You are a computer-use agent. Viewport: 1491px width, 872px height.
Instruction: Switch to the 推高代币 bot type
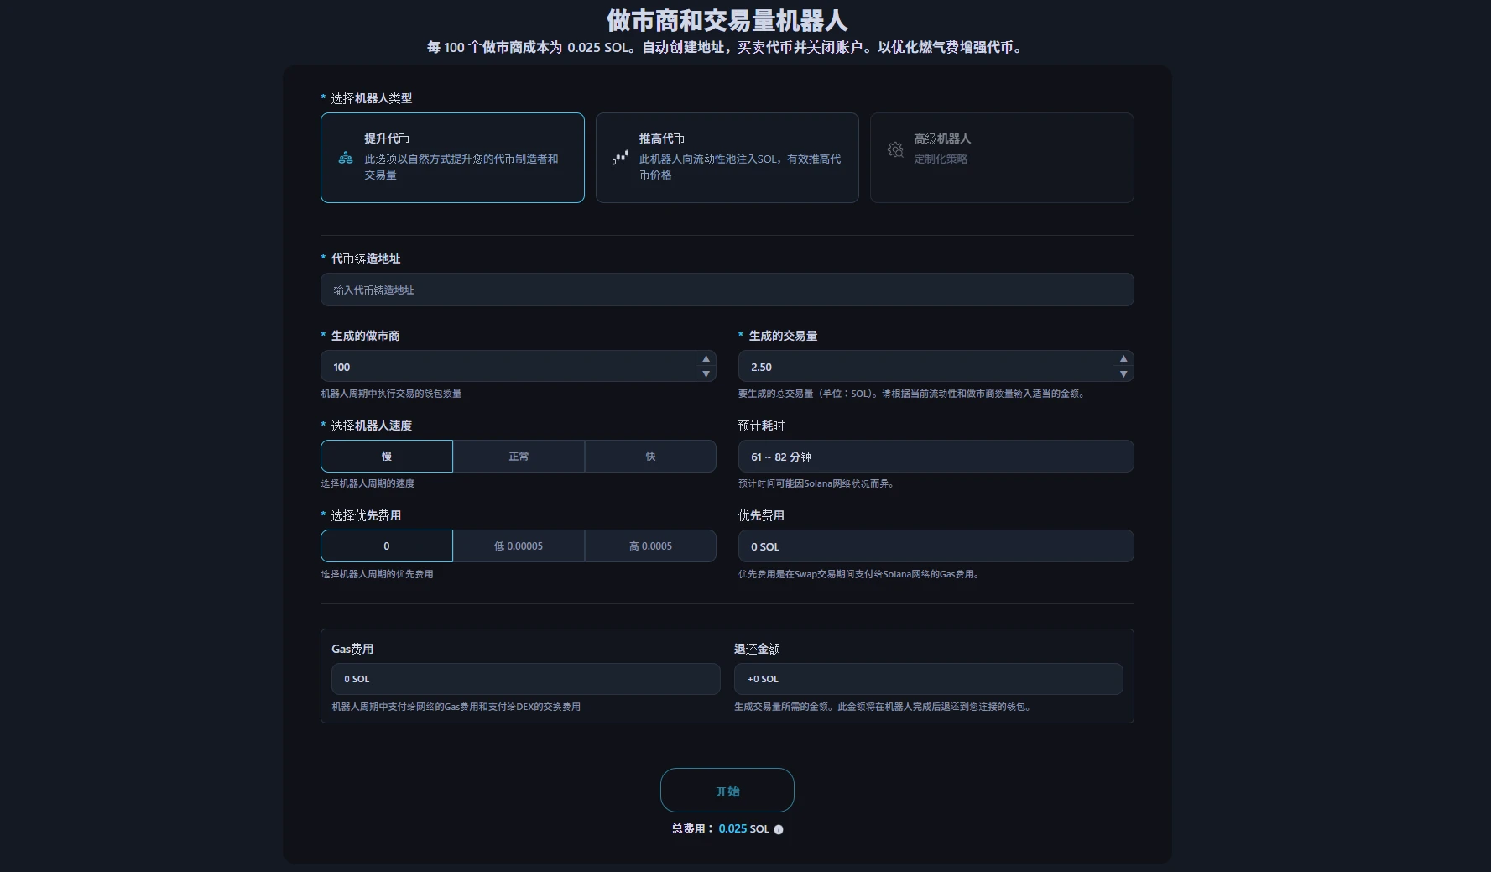[x=727, y=158]
